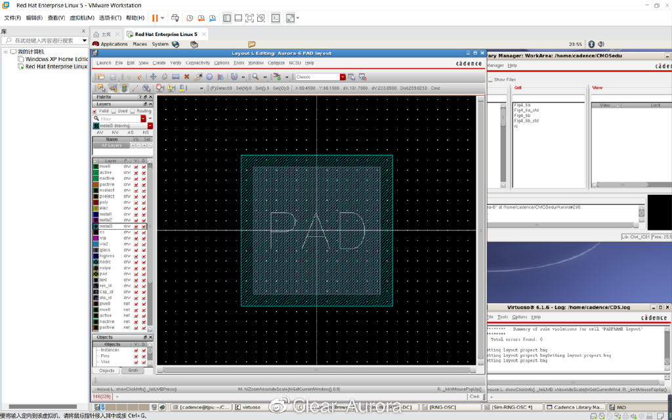
Task: Expand second toolbar overflow chevron before Select status
Action: pos(201,89)
